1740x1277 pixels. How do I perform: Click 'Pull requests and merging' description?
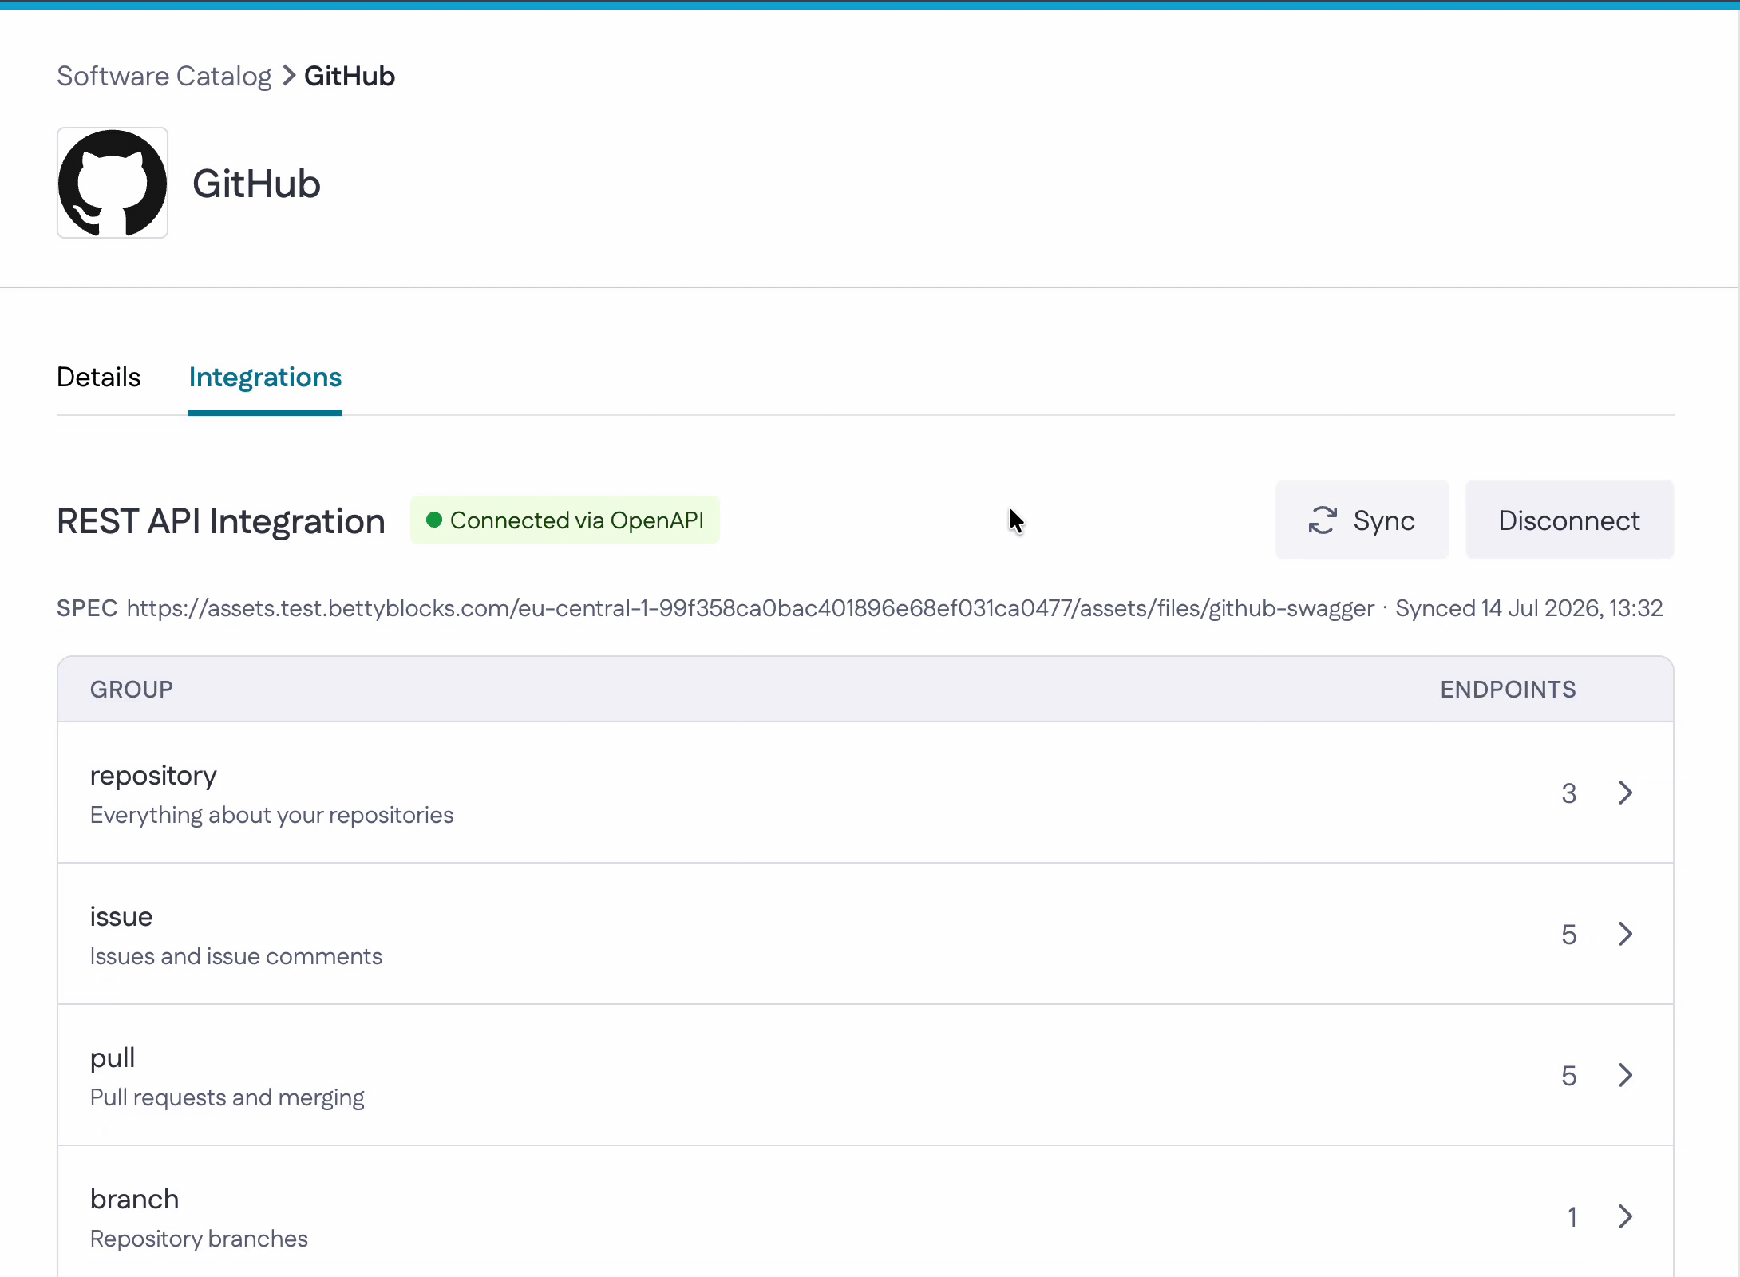[x=227, y=1097]
